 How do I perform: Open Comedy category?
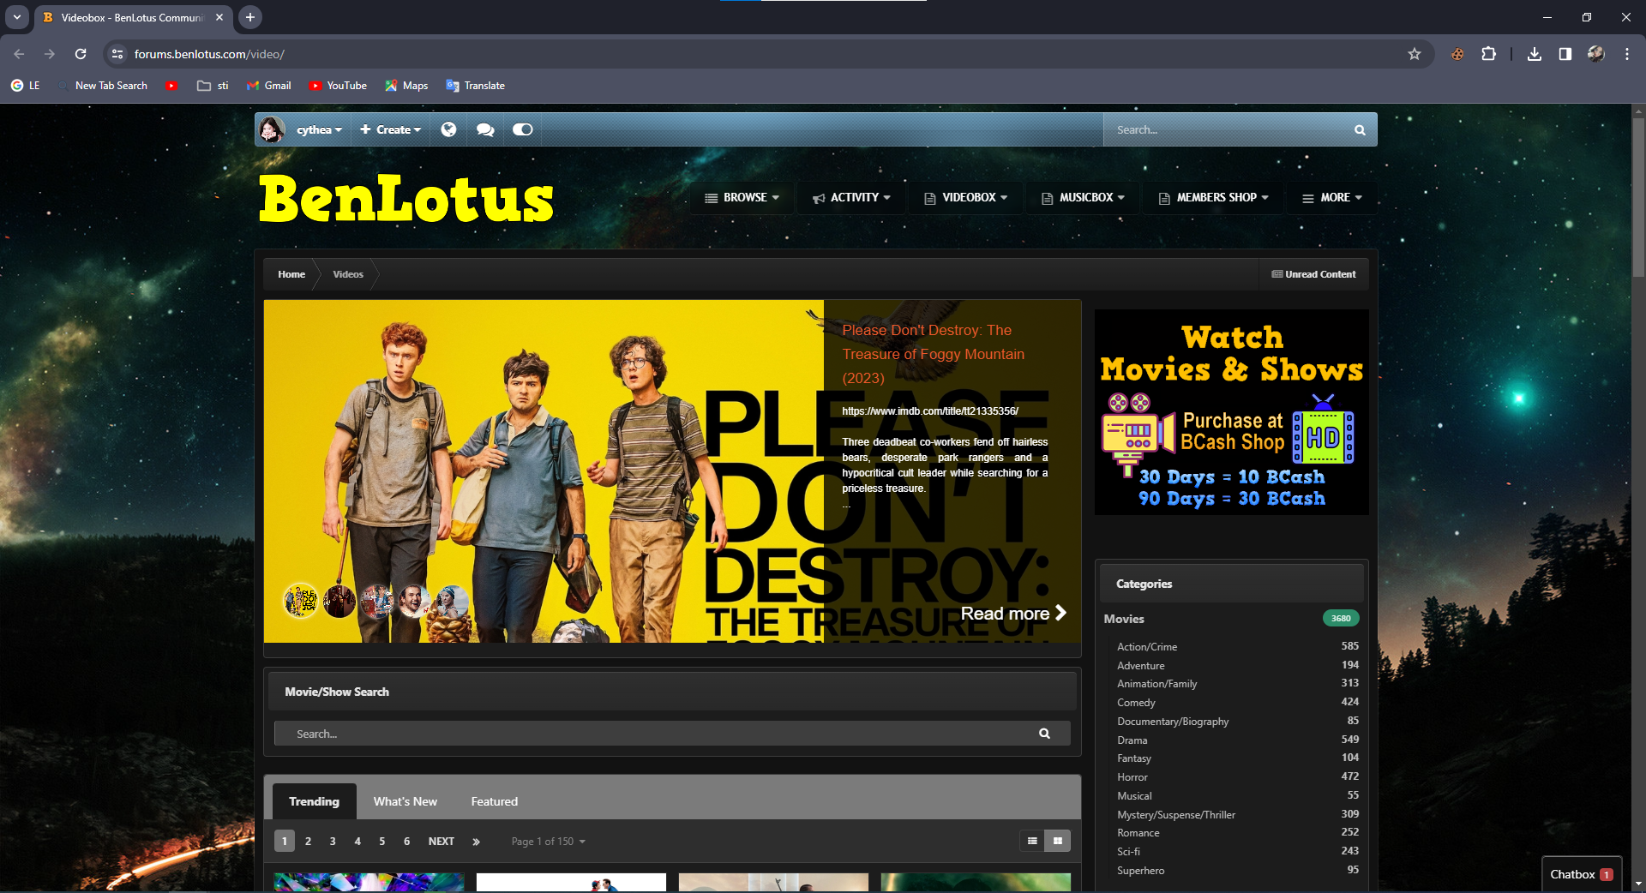coord(1136,703)
